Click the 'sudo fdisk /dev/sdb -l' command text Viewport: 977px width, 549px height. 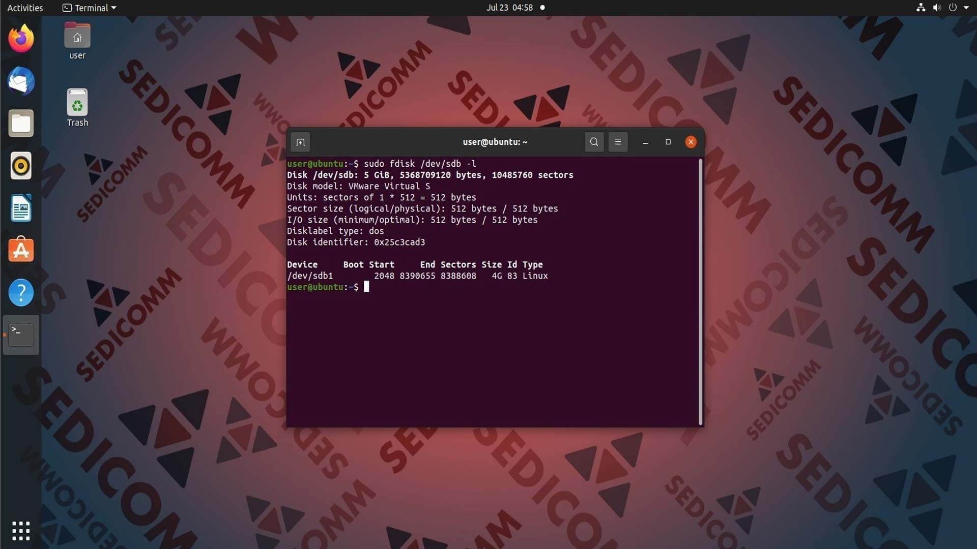420,164
